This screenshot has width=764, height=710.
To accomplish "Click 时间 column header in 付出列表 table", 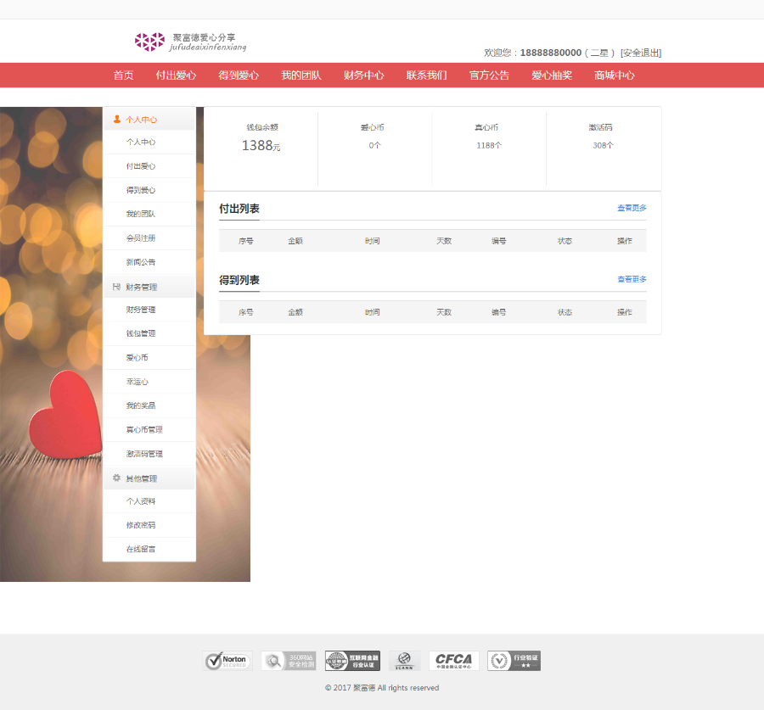I will (373, 241).
